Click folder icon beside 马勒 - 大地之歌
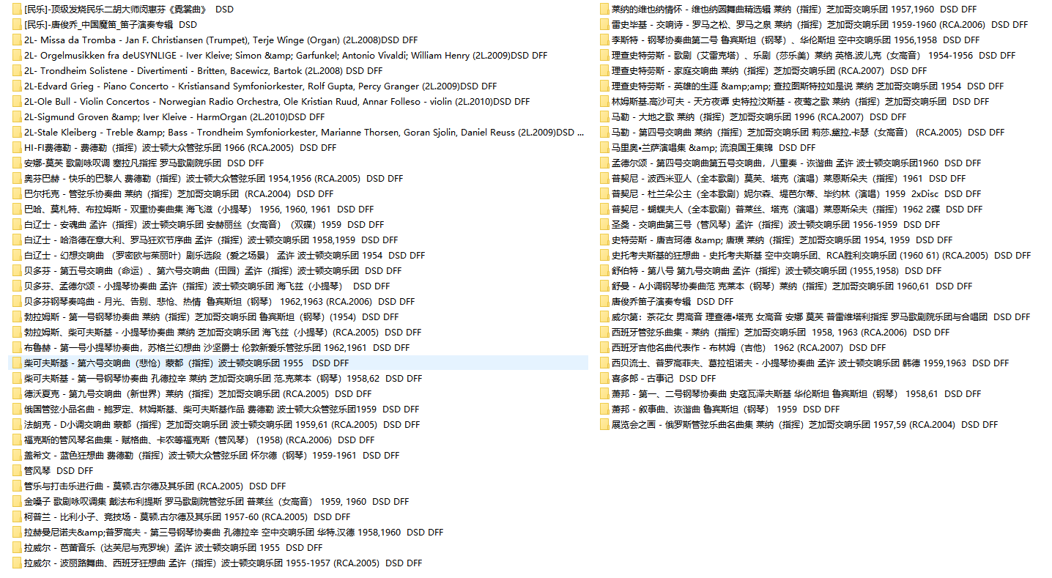Screen dimensions: 1052x578 click(x=604, y=116)
